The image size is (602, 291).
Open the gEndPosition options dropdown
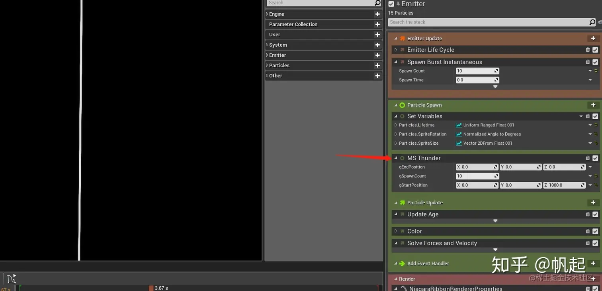(x=590, y=167)
